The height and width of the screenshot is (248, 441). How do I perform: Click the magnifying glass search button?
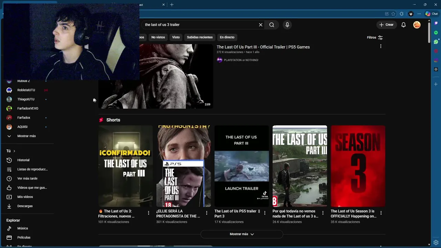click(271, 25)
